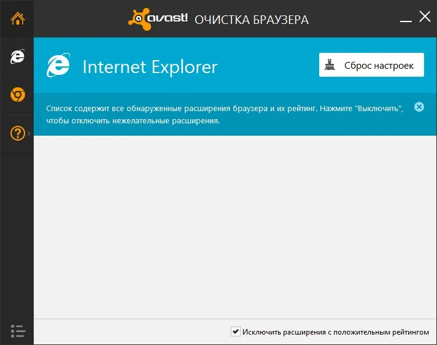Click the broom icon in reset button
The width and height of the screenshot is (437, 345).
click(x=330, y=64)
